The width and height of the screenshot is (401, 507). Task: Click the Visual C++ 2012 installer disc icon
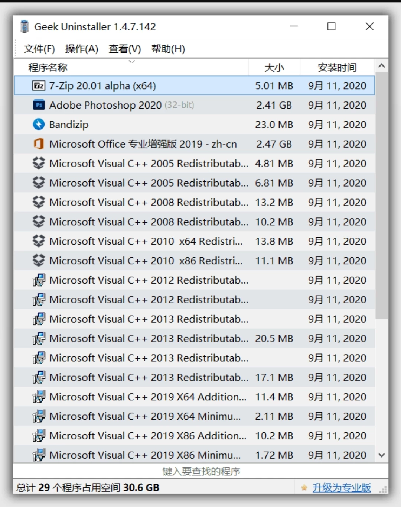[39, 280]
